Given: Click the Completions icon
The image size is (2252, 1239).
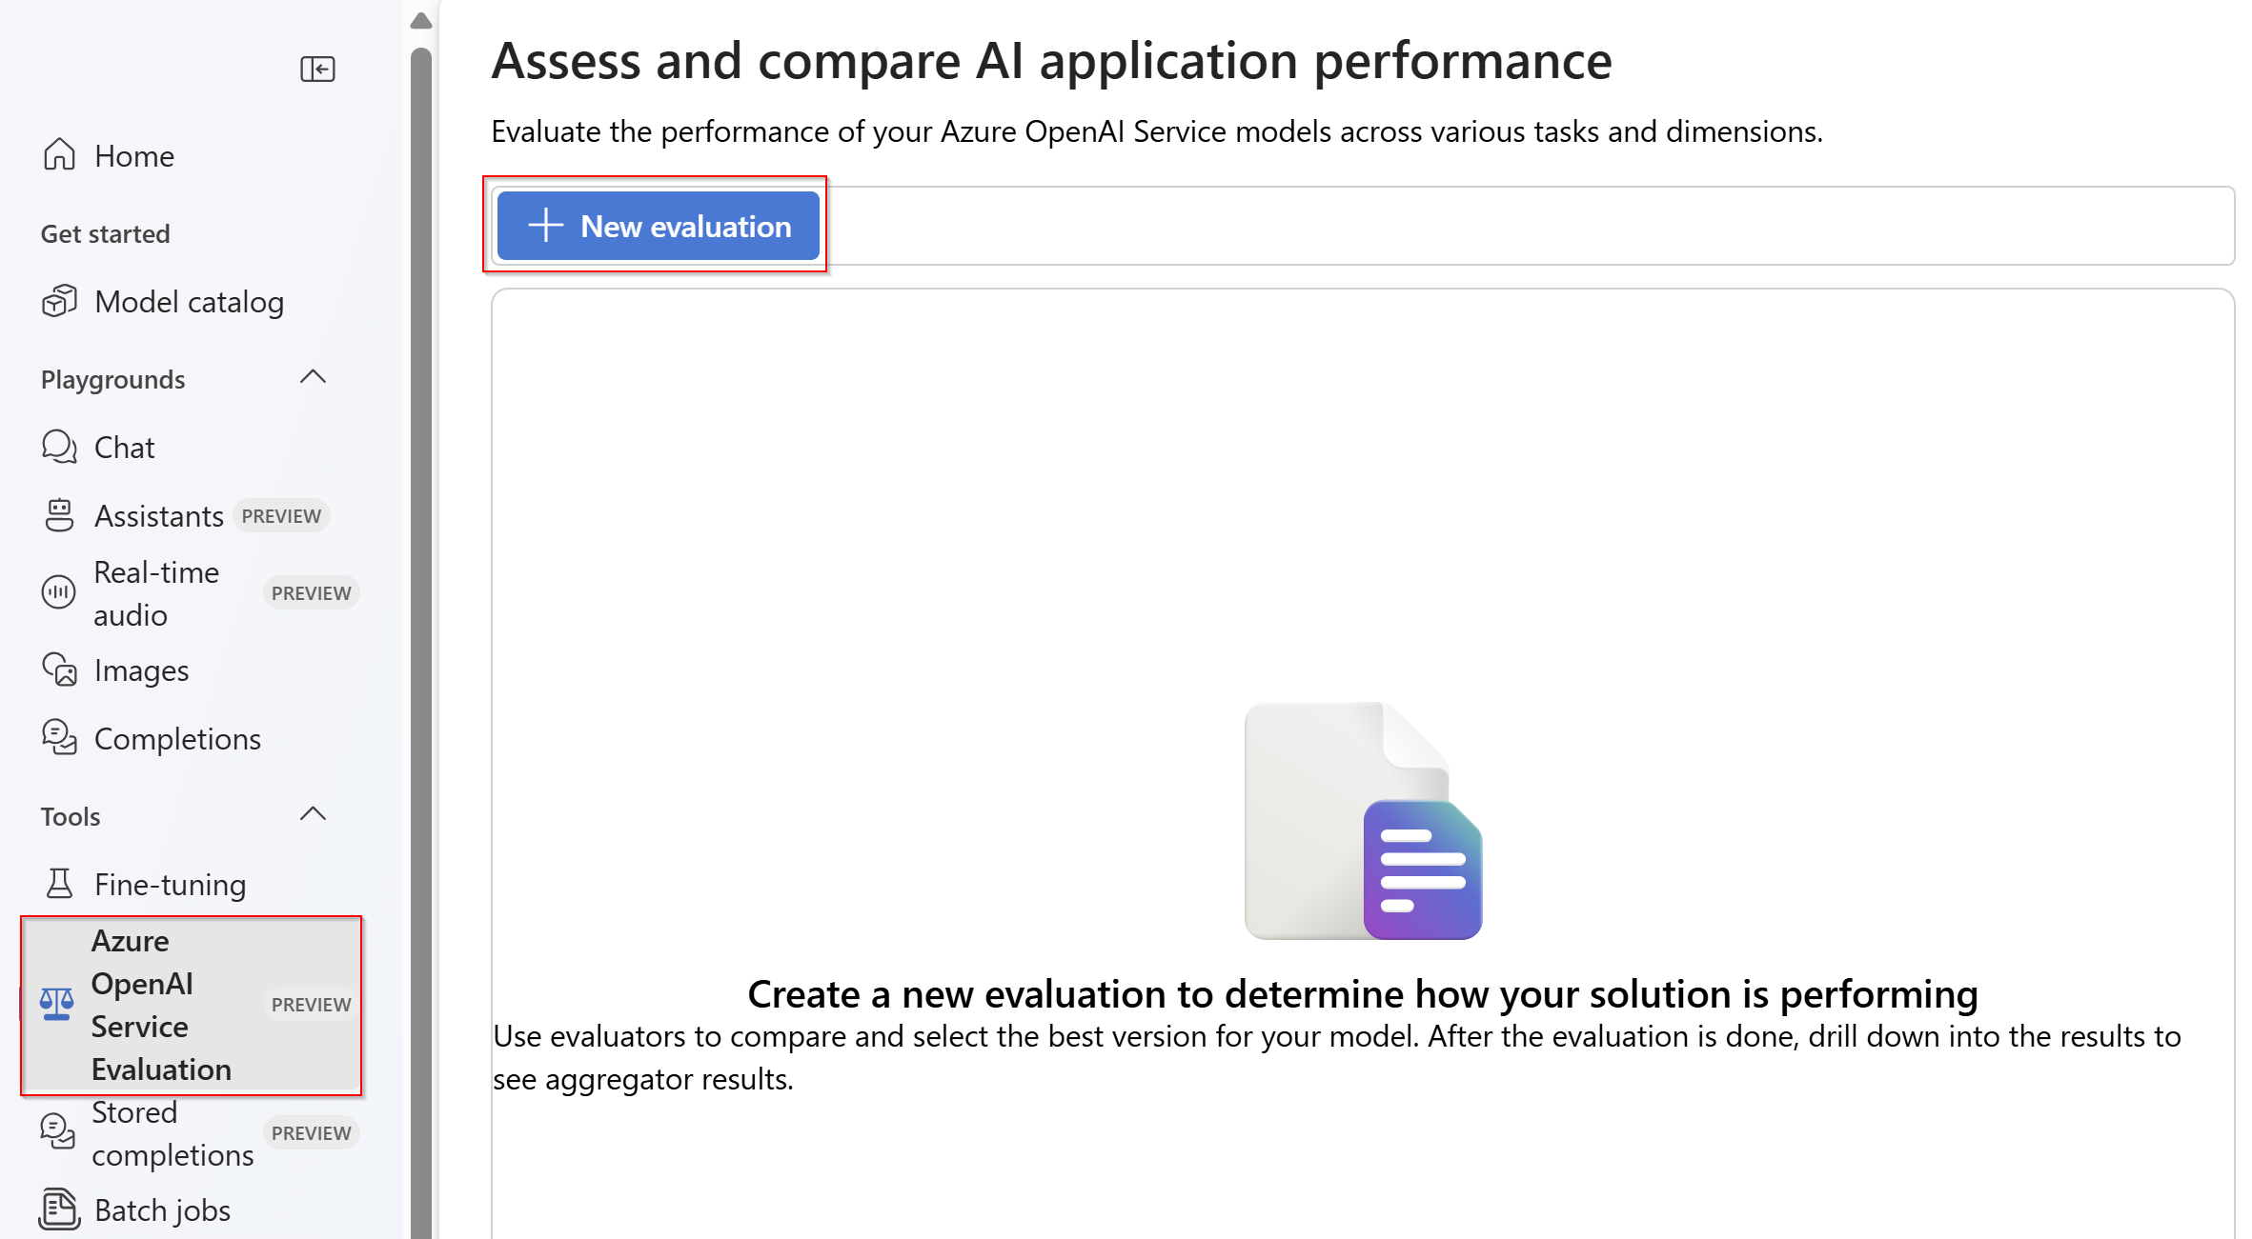Looking at the screenshot, I should coord(59,738).
